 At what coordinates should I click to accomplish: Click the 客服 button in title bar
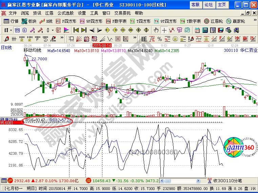click(x=196, y=5)
